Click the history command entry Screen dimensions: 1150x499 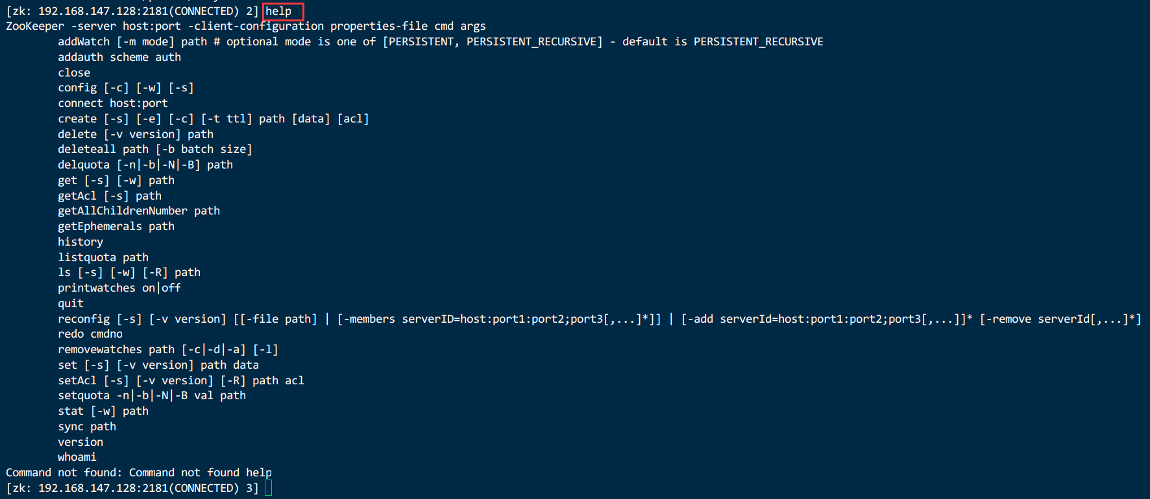click(80, 242)
